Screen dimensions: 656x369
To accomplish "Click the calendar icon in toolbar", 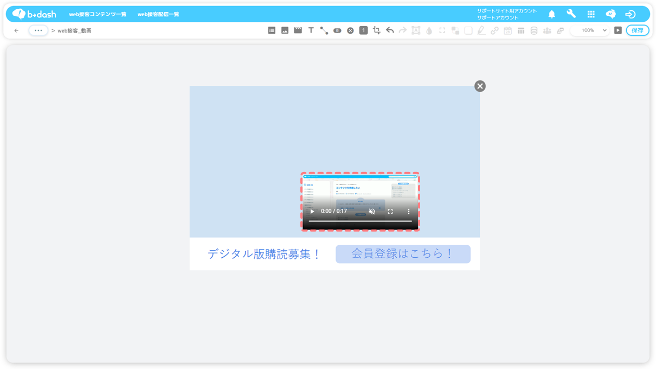I will pos(507,31).
